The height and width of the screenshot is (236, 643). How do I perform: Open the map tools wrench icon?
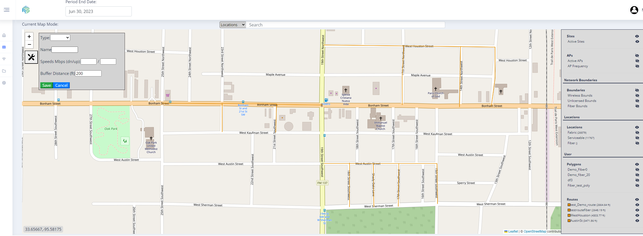[31, 57]
